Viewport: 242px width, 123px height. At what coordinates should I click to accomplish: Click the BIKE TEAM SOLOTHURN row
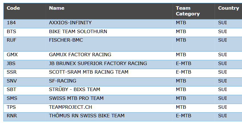(x=78, y=31)
